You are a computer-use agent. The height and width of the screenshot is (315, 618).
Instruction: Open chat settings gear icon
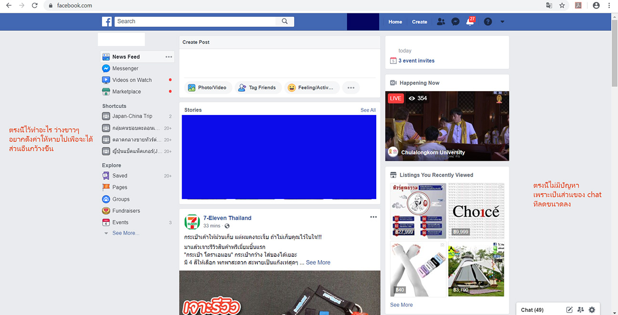(x=592, y=310)
